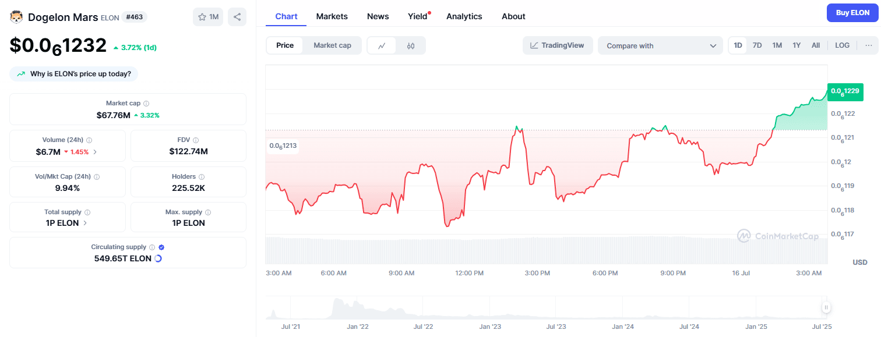
Task: Click Market cap info icon
Action: click(146, 103)
